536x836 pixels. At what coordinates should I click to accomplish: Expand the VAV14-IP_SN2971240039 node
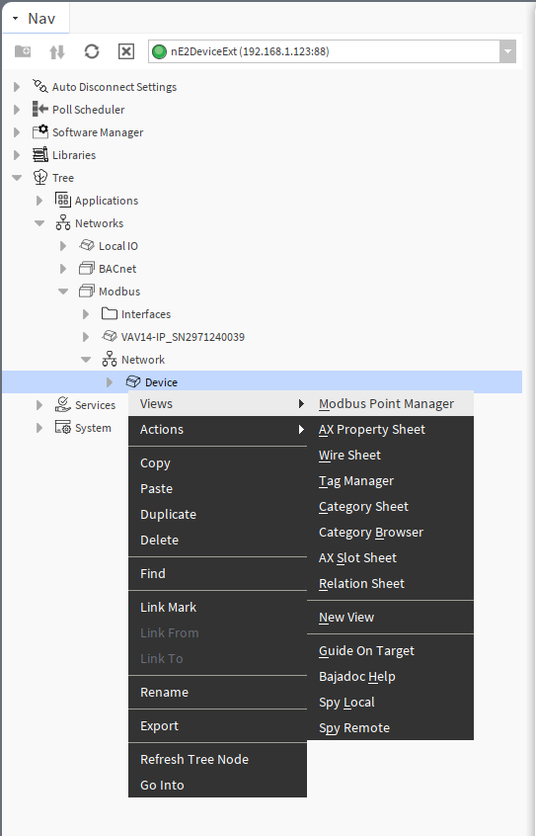coord(86,337)
